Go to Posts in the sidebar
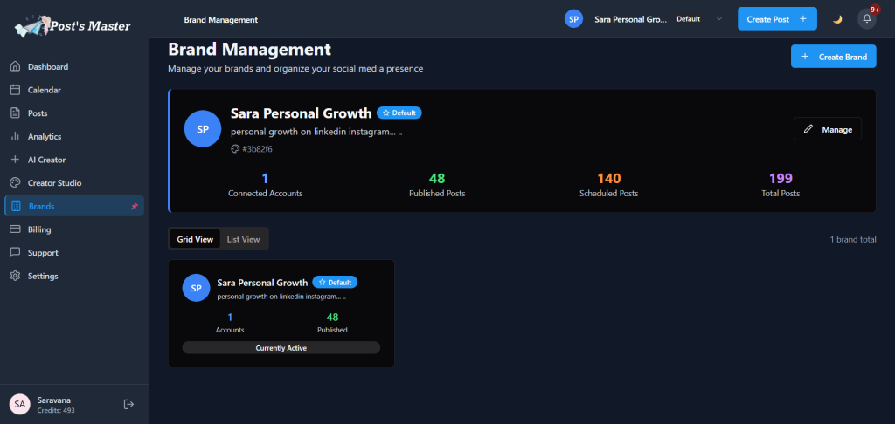The image size is (895, 424). 38,113
